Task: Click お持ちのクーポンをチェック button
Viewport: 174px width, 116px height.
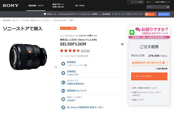Action: point(149,63)
